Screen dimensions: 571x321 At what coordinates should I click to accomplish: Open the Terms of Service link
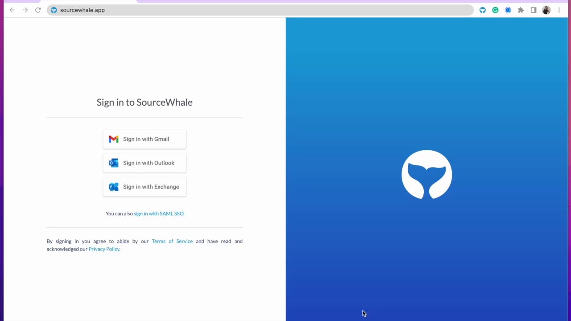click(x=172, y=241)
